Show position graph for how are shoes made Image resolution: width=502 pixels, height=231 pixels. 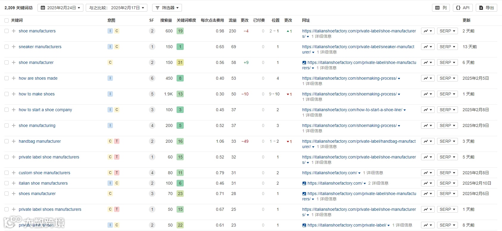click(428, 78)
